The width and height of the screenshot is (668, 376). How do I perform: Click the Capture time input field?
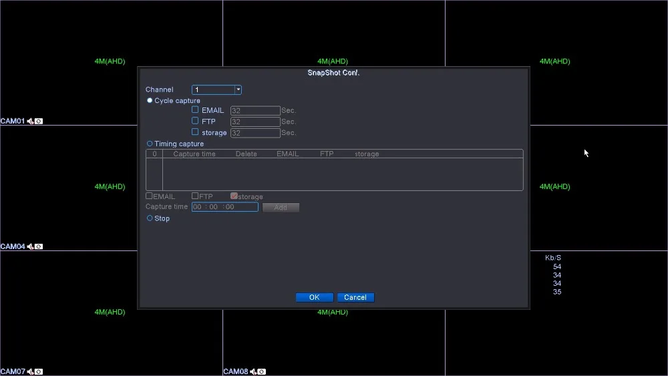[225, 207]
